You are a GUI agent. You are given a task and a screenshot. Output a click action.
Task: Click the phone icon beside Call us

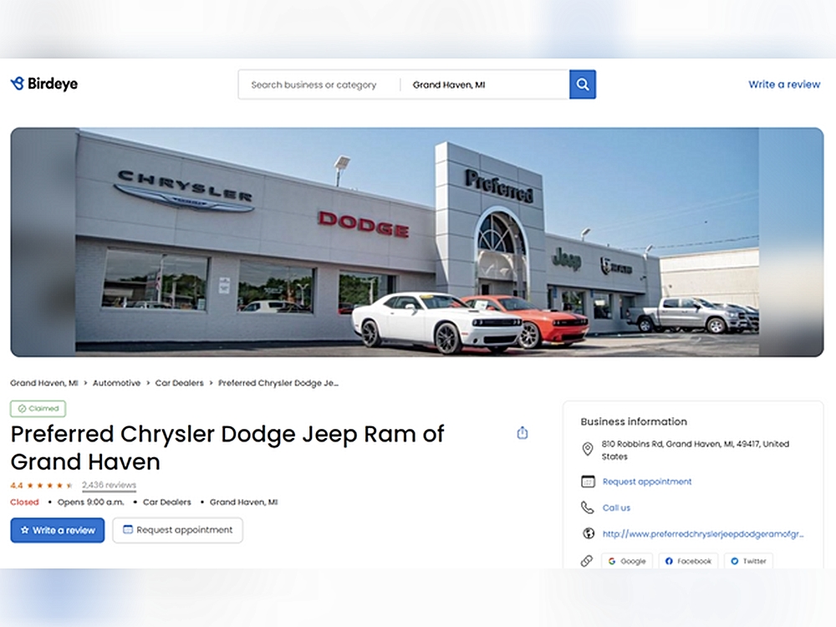pos(587,507)
